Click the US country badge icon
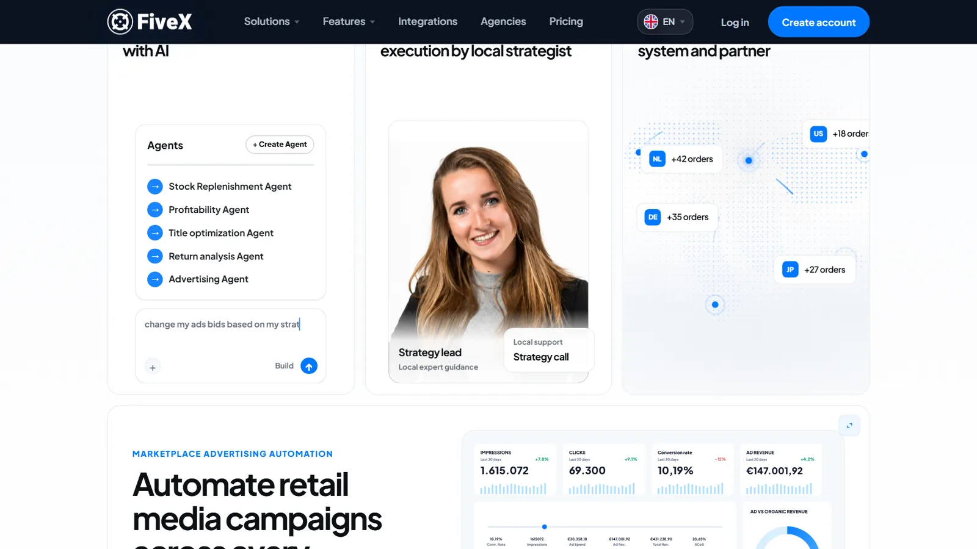 [818, 134]
